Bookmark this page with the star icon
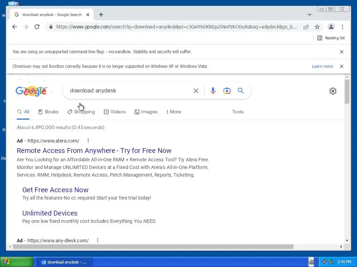357x267 pixels. point(317,27)
